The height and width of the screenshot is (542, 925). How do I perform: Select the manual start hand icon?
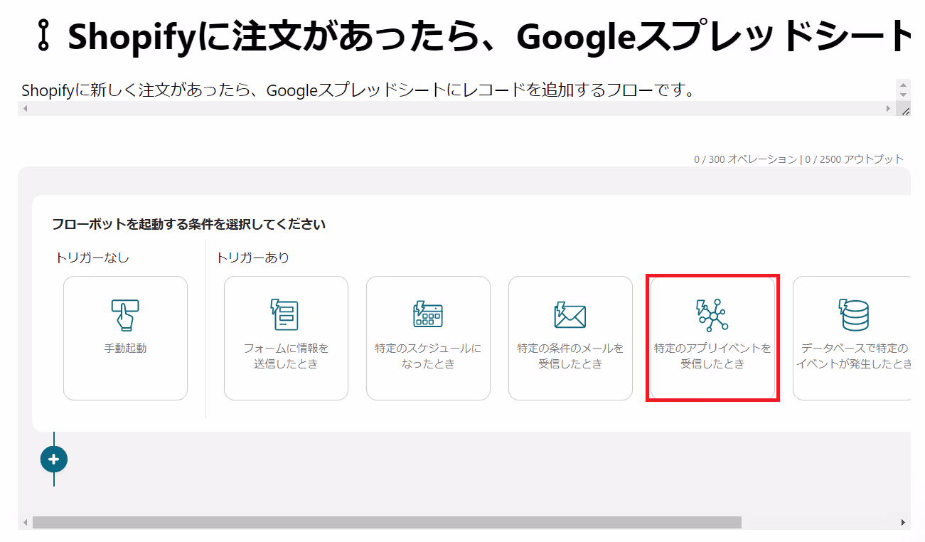pos(125,315)
